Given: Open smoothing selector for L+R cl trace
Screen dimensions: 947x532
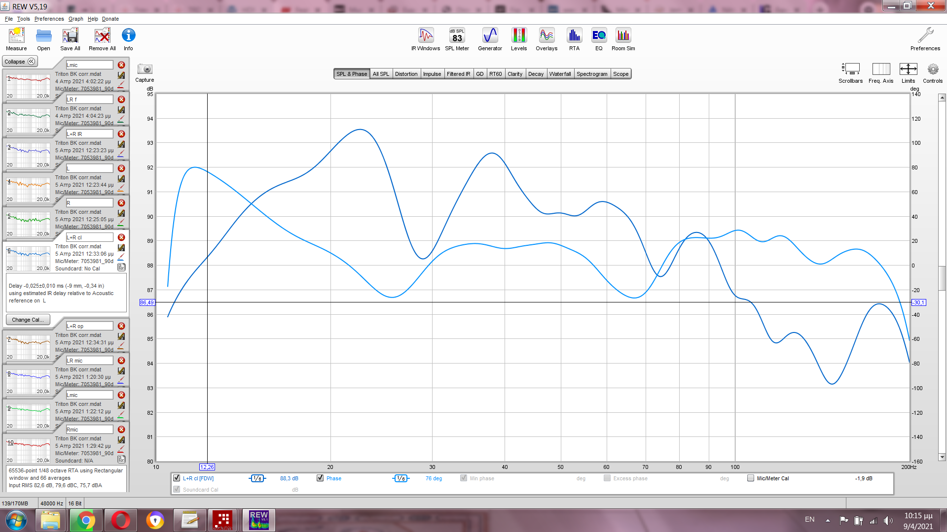Looking at the screenshot, I should [x=257, y=478].
